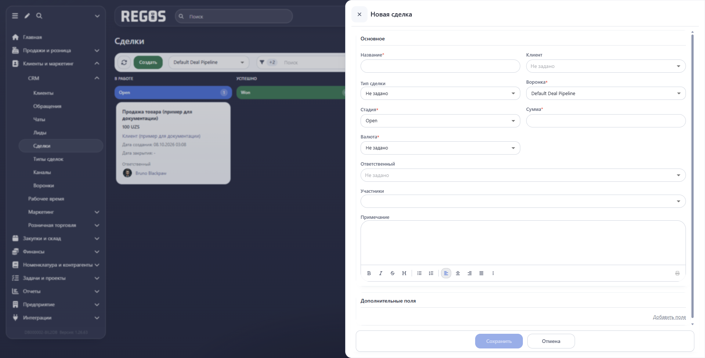Click the sidebar search icon

coord(39,16)
